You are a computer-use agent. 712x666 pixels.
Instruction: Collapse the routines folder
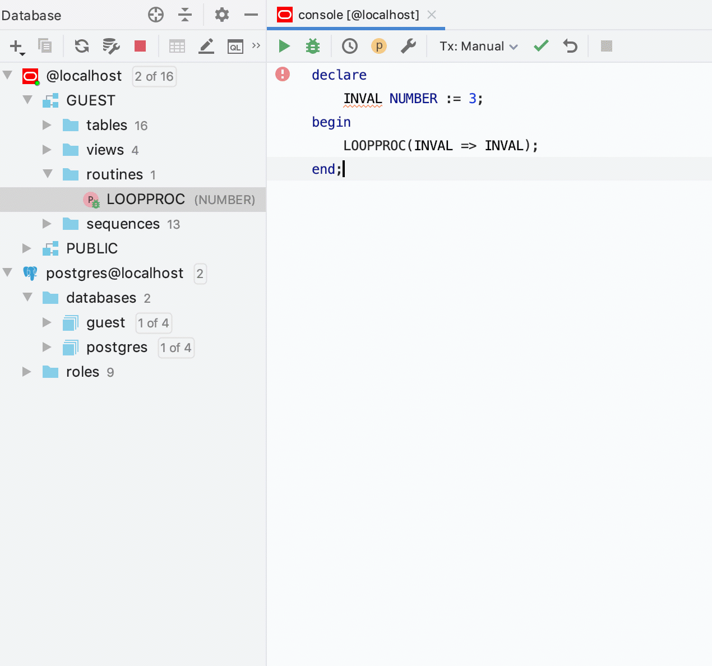(48, 174)
